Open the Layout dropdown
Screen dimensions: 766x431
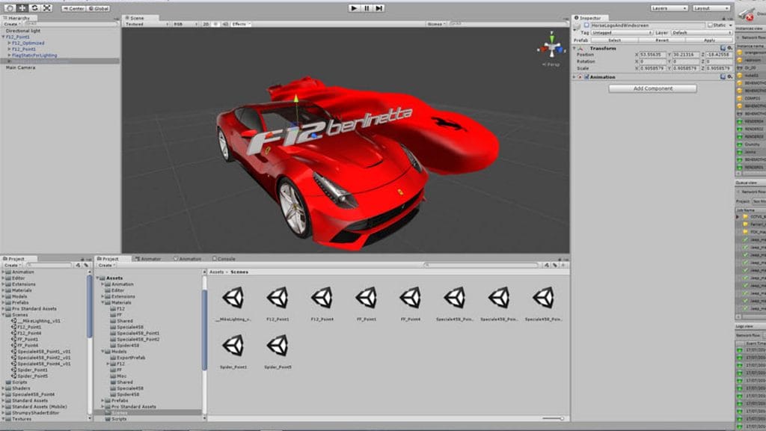(x=710, y=7)
